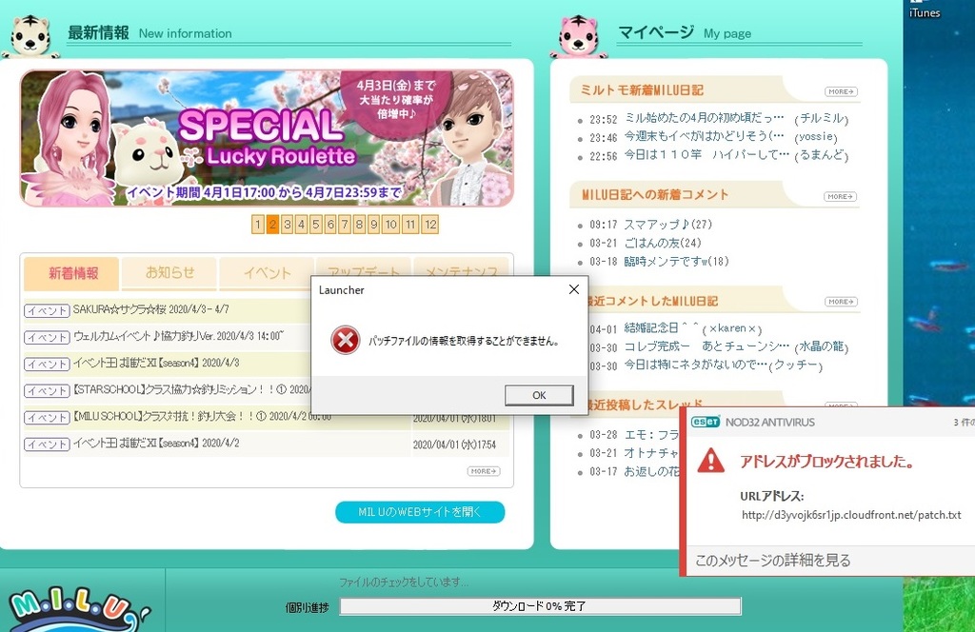Image resolution: width=975 pixels, height=632 pixels.
Task: Click the イベント tag beside the SAKURA entry
Action: [x=47, y=310]
